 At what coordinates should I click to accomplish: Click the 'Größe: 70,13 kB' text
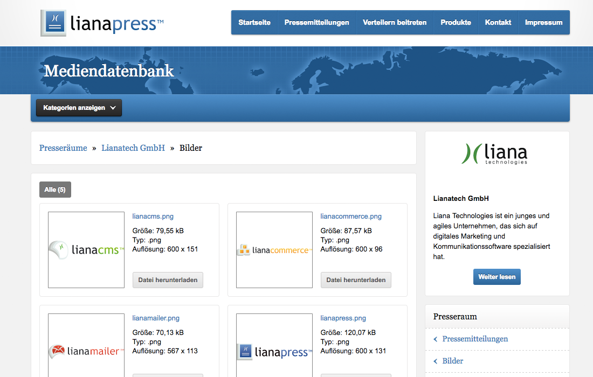158,333
